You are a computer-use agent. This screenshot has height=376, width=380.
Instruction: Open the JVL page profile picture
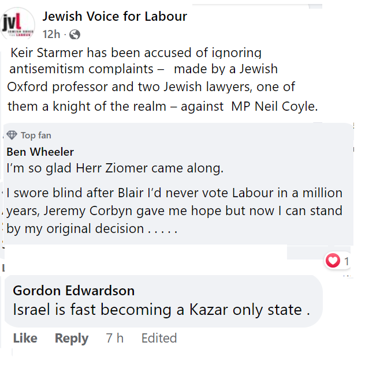click(x=17, y=24)
